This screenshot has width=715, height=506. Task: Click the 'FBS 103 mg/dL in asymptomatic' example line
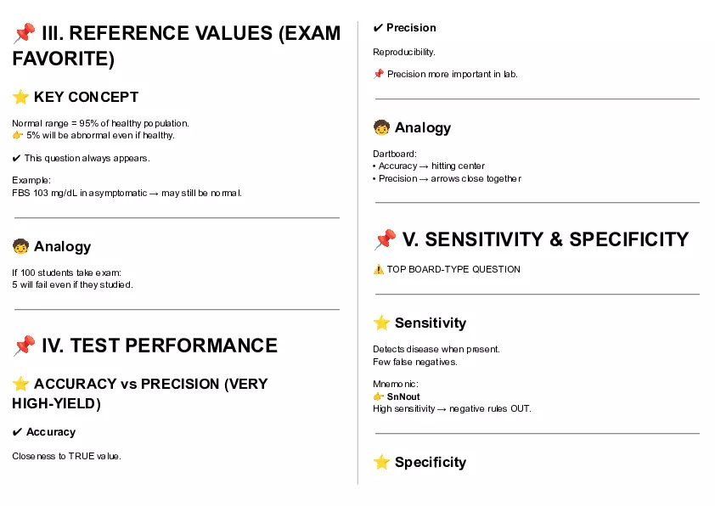pyautogui.click(x=127, y=193)
